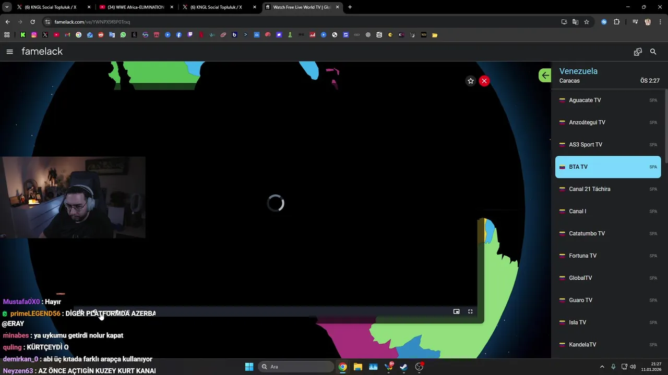The height and width of the screenshot is (375, 668).
Task: Open the Chrome three-dot menu
Action: click(660, 22)
